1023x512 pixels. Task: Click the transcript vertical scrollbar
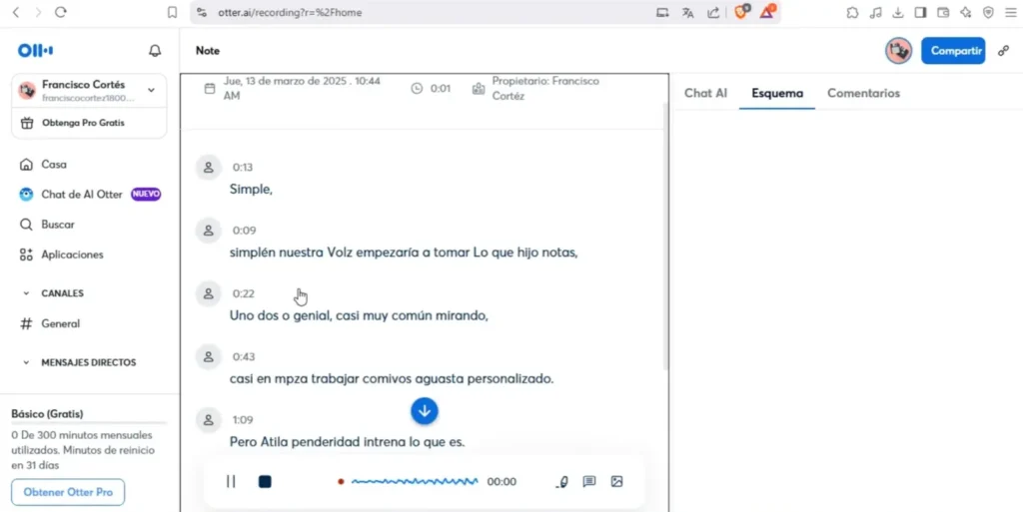pyautogui.click(x=664, y=236)
